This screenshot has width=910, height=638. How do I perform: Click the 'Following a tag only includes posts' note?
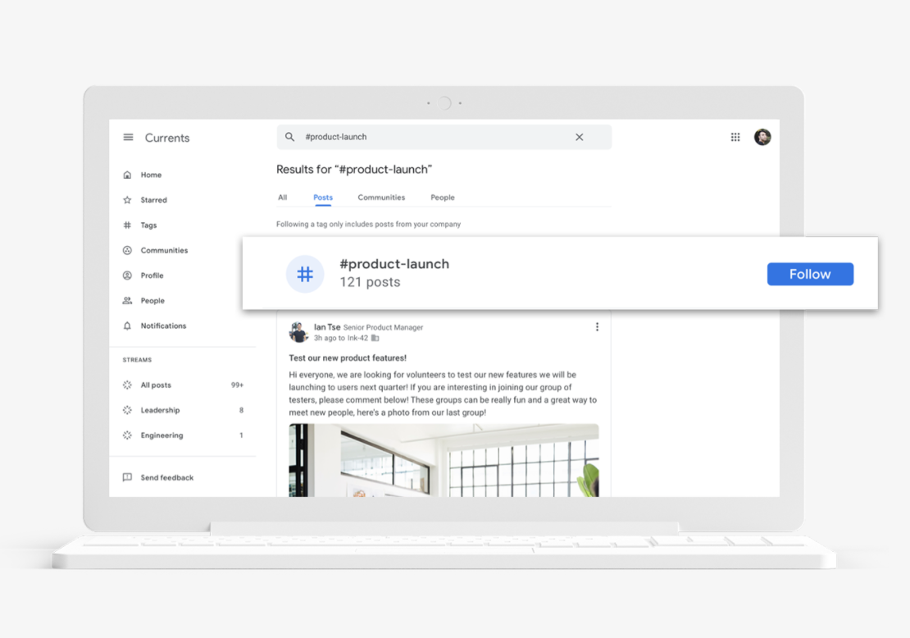coord(369,224)
